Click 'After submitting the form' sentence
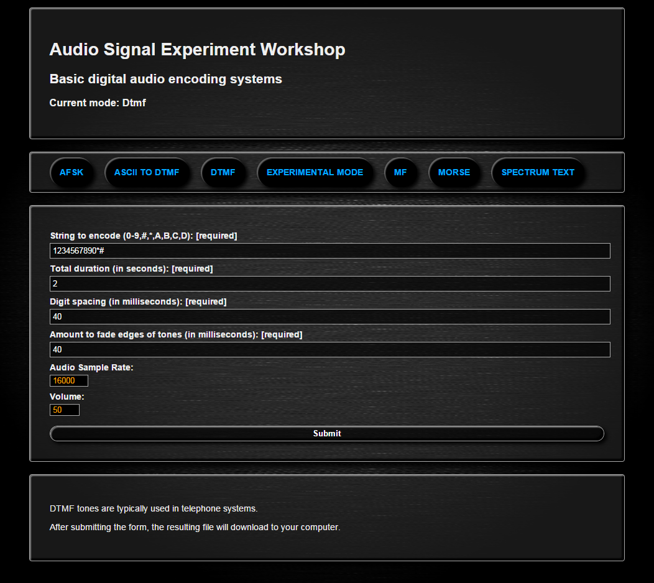The width and height of the screenshot is (654, 583). pos(195,527)
